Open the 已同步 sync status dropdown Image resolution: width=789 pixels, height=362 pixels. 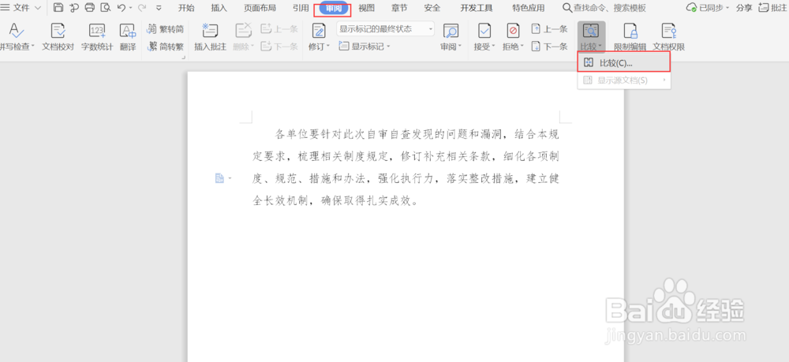click(x=708, y=8)
